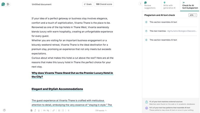Viewport: 200px width, 113px height.
Task: Click the 100 Overall score button
Action: [104, 4]
